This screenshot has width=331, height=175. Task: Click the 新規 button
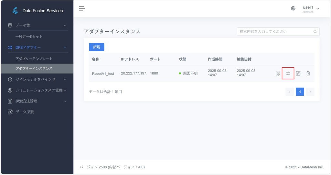point(96,47)
